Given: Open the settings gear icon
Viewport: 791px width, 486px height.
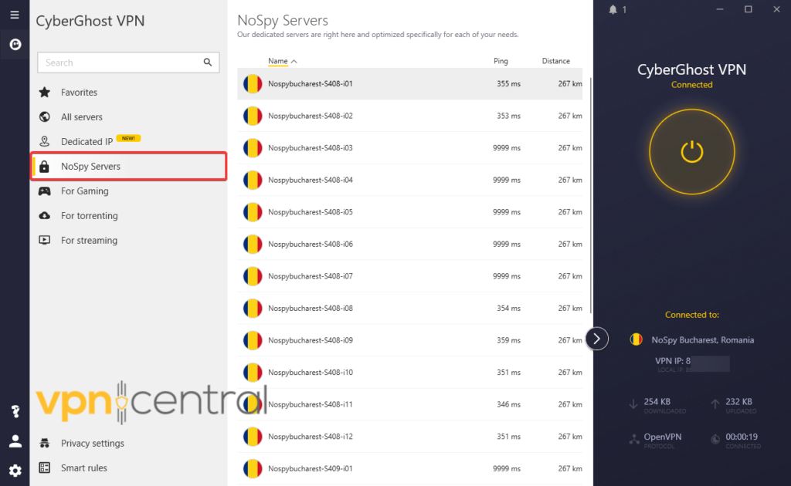Looking at the screenshot, I should pyautogui.click(x=15, y=470).
